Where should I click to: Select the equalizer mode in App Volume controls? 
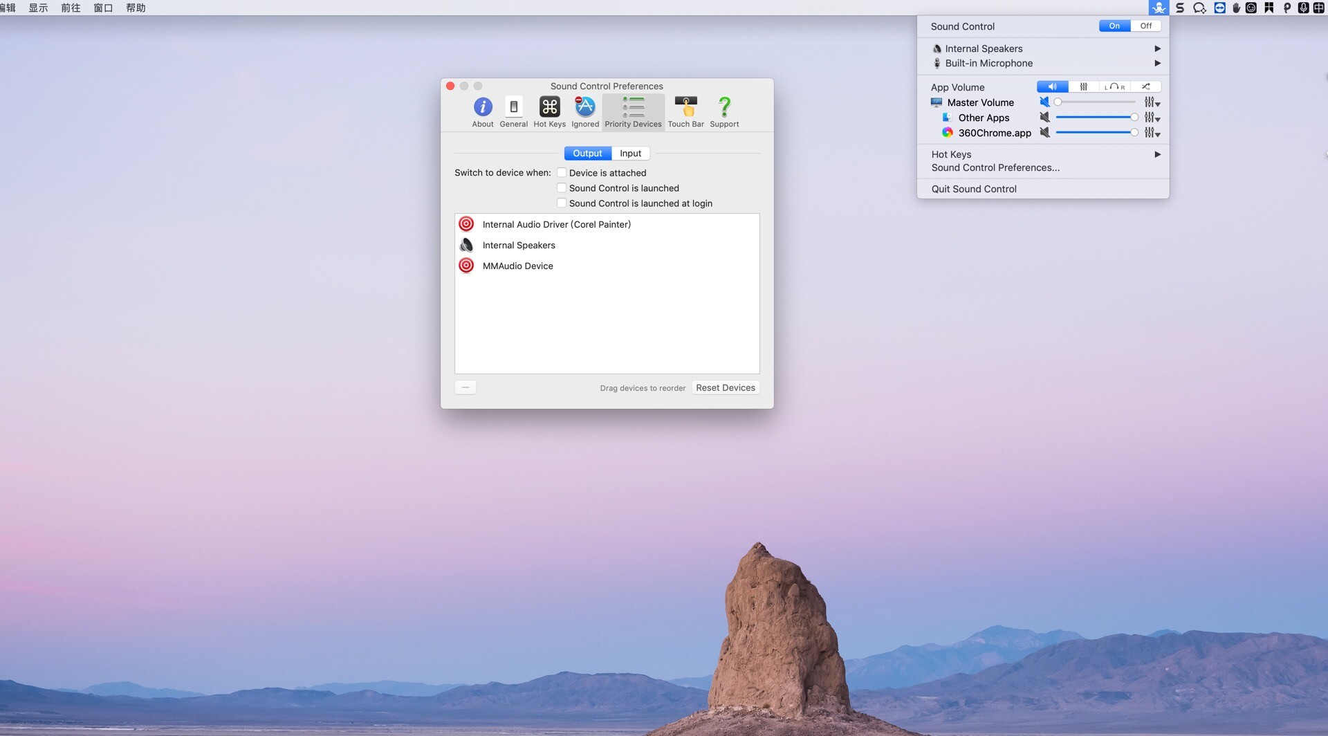click(x=1084, y=86)
